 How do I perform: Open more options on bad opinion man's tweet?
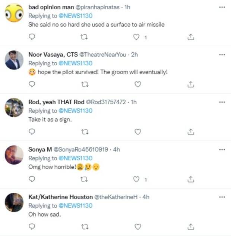pyautogui.click(x=222, y=7)
